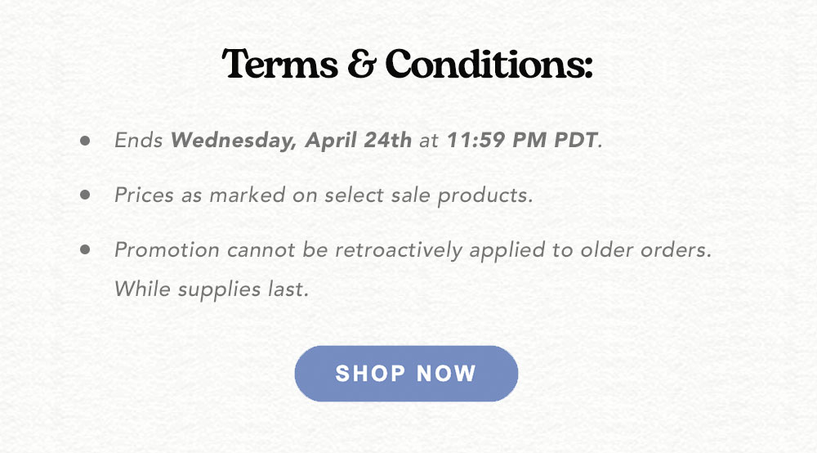Click the words "older orders" in third bullet

(644, 250)
